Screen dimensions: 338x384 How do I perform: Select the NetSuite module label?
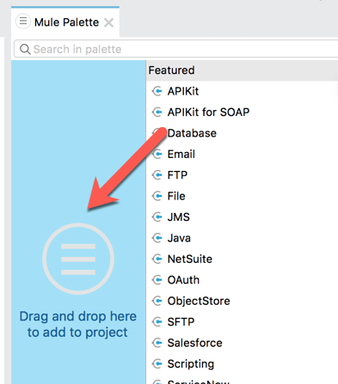pos(190,259)
